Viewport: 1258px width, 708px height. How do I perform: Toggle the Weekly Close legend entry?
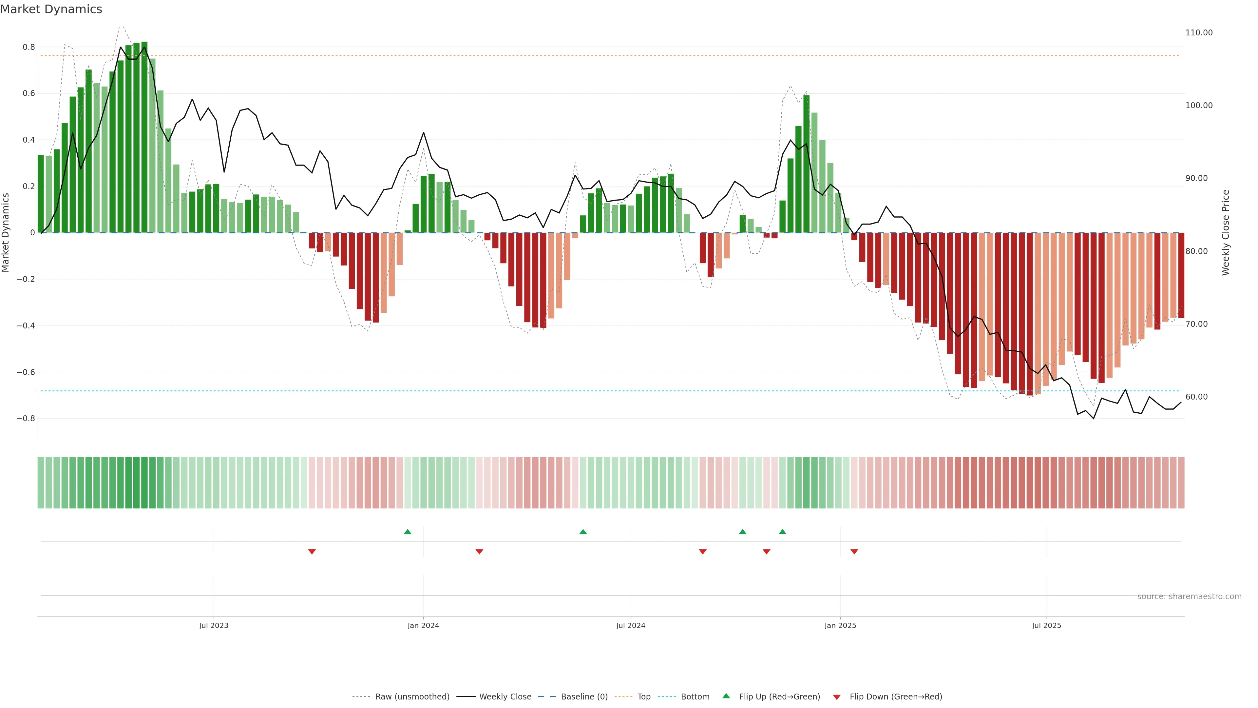[505, 697]
